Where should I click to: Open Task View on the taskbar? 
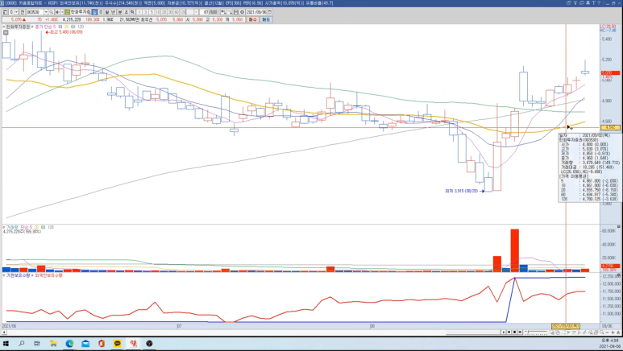pos(37,344)
